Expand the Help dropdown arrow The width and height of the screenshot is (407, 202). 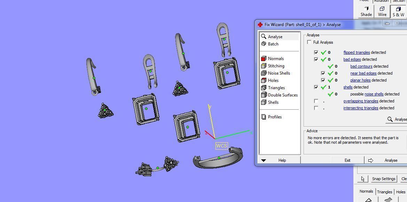point(264,160)
